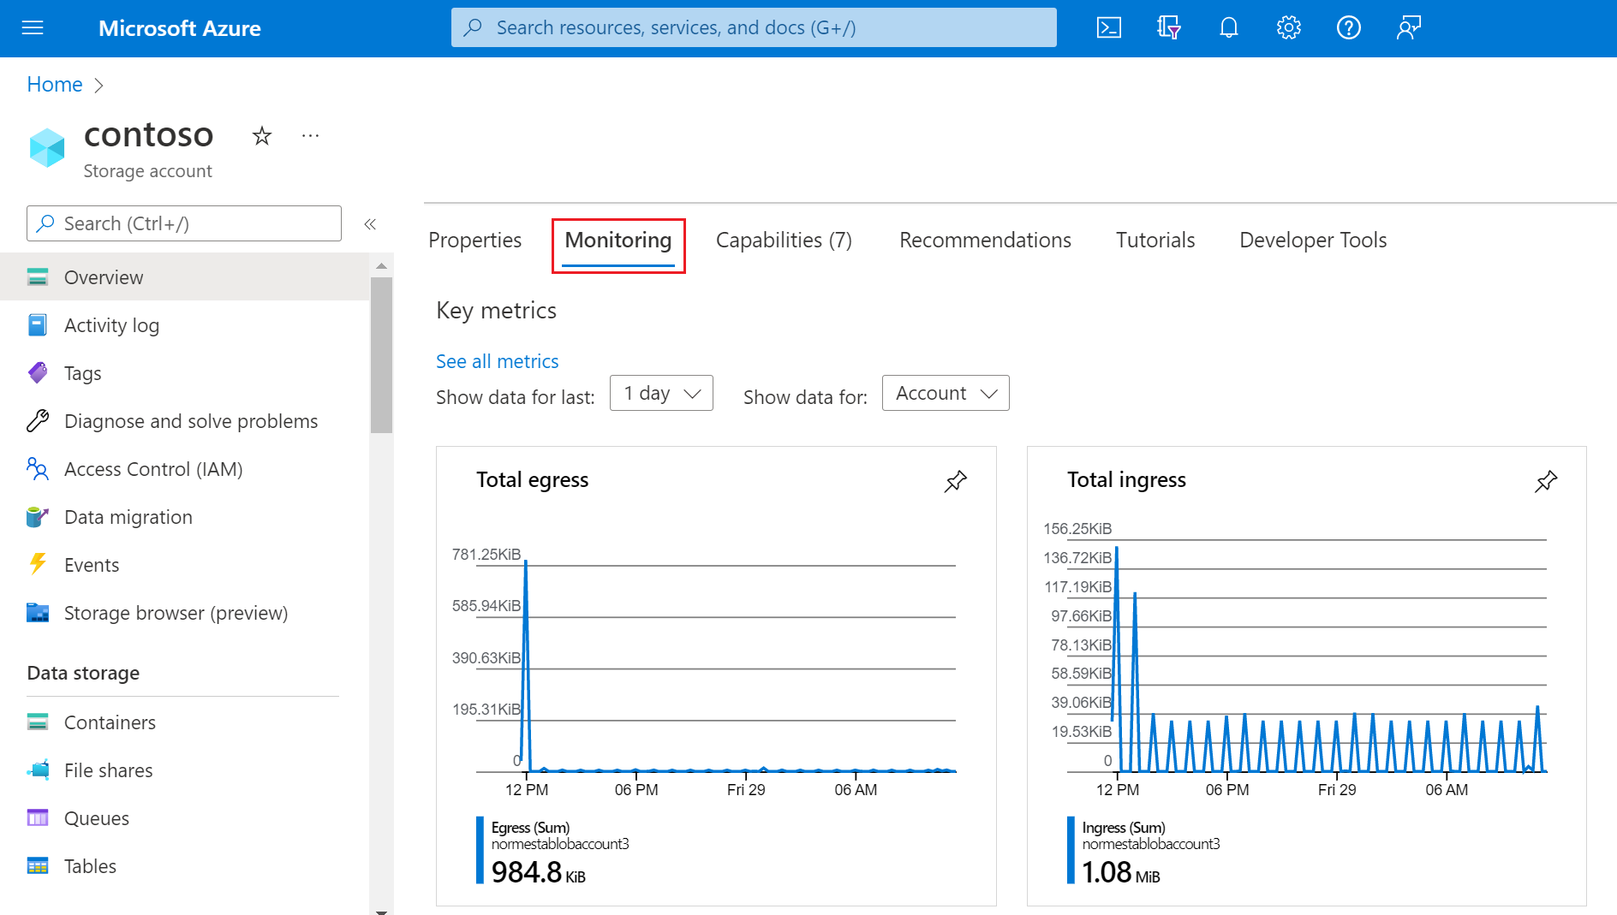Click the Queues icon
This screenshot has height=915, width=1617.
pos(38,817)
